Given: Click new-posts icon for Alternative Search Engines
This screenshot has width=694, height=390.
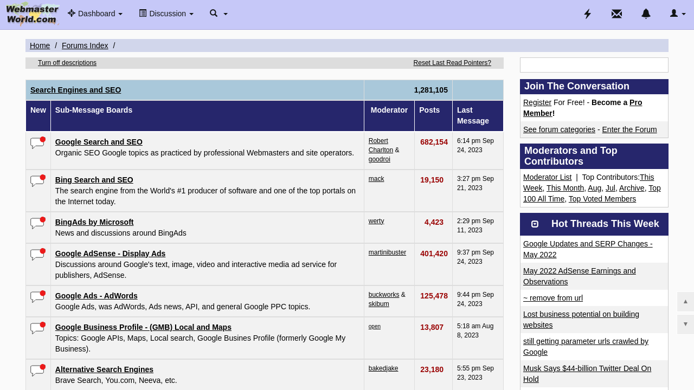Looking at the screenshot, I should click(38, 370).
